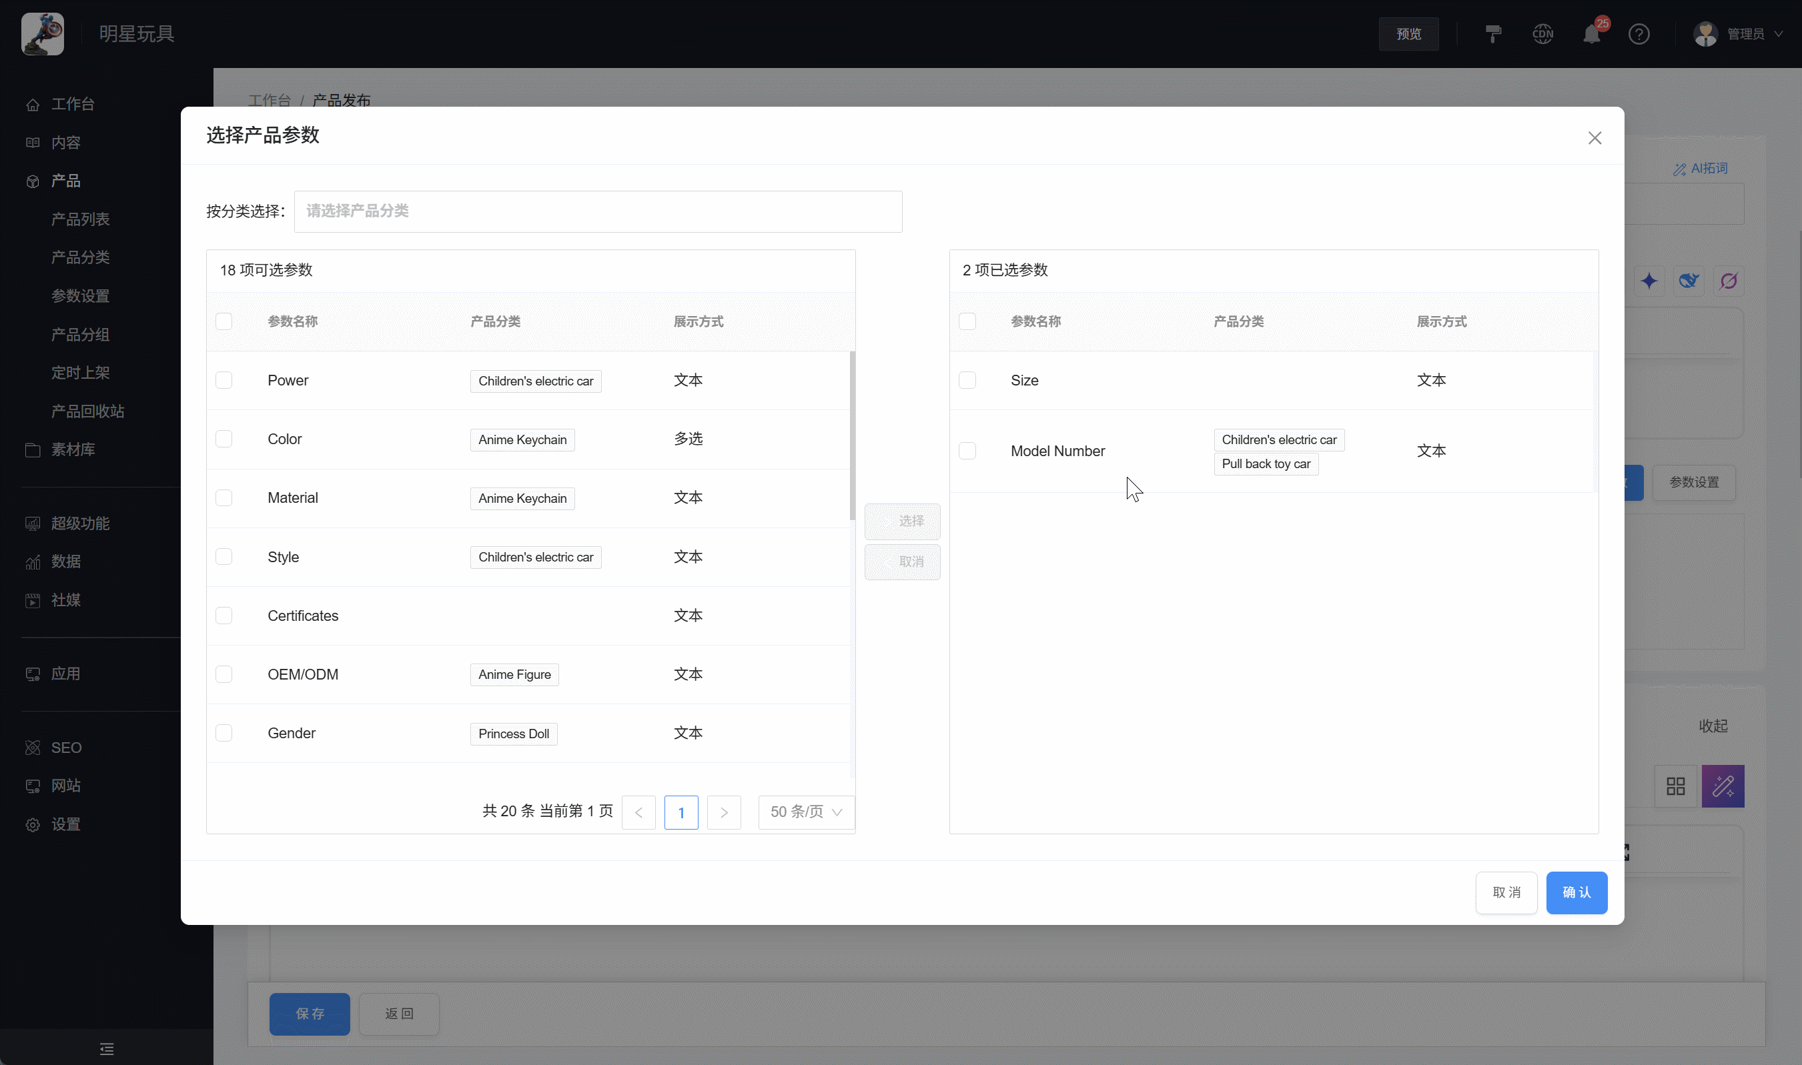
Task: Go to next page arrow in pagination
Action: (723, 812)
